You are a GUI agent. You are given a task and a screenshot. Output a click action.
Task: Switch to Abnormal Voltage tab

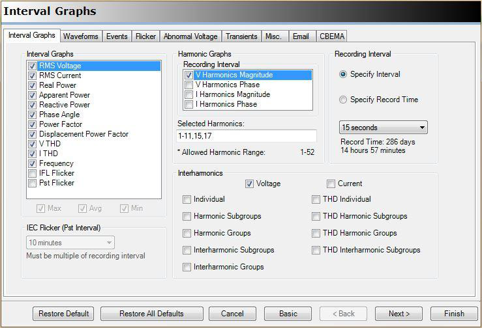pyautogui.click(x=190, y=36)
